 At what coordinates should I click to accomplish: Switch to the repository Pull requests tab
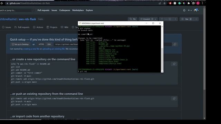point(22,27)
